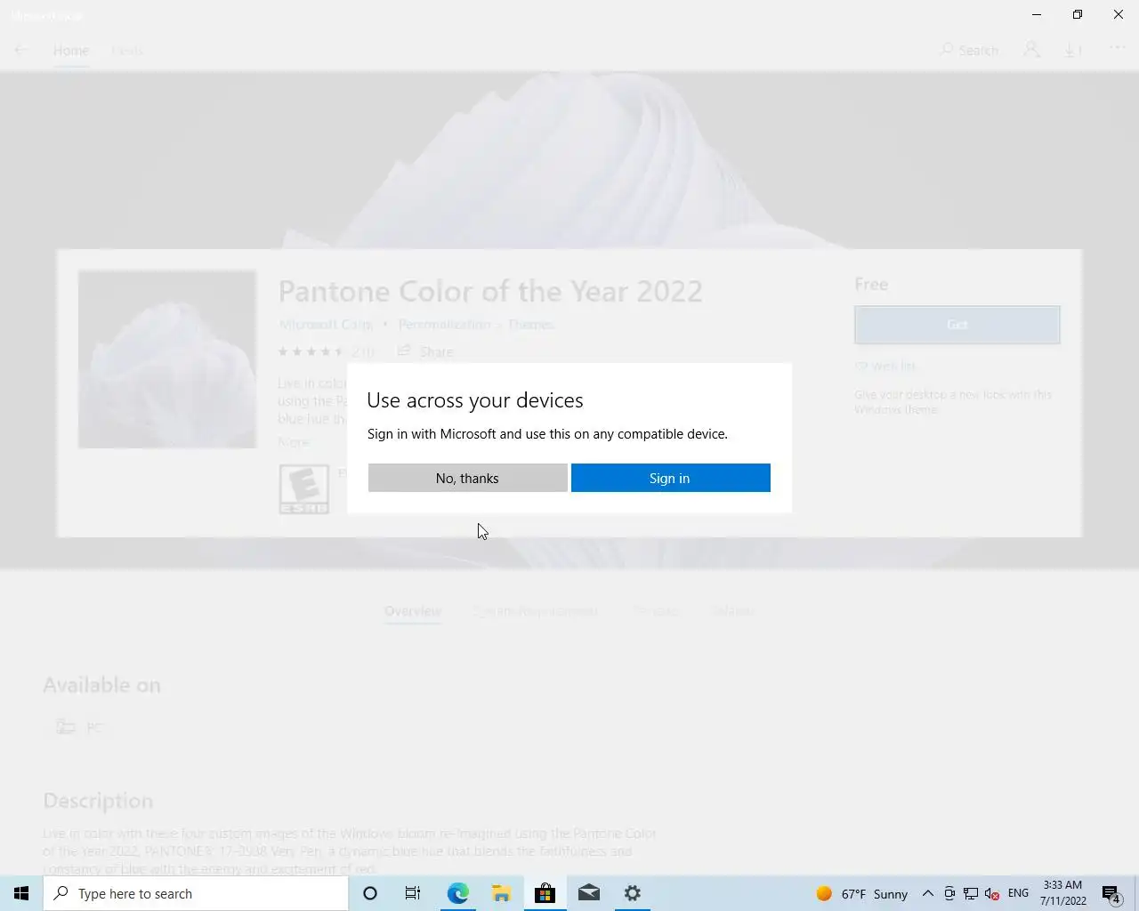Minimize the Microsoft Store window
Image resolution: width=1139 pixels, height=911 pixels.
point(1037,14)
